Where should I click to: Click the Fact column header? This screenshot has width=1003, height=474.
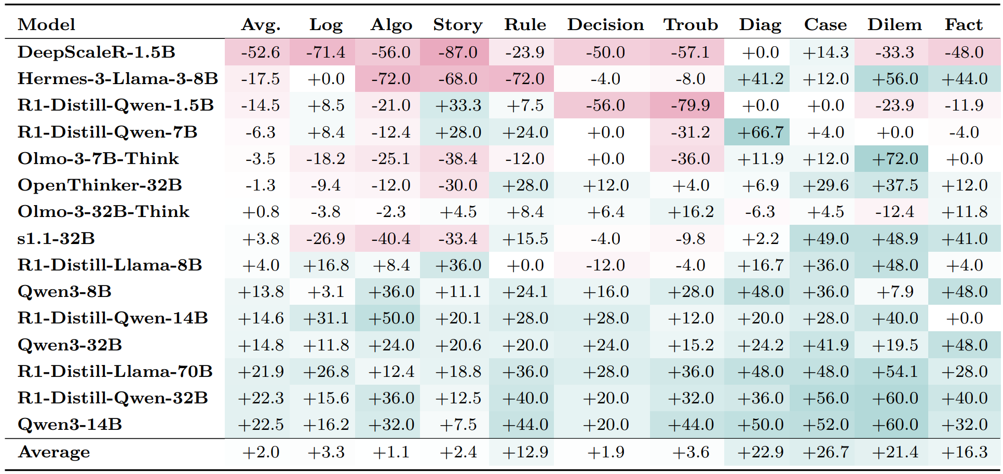964,24
